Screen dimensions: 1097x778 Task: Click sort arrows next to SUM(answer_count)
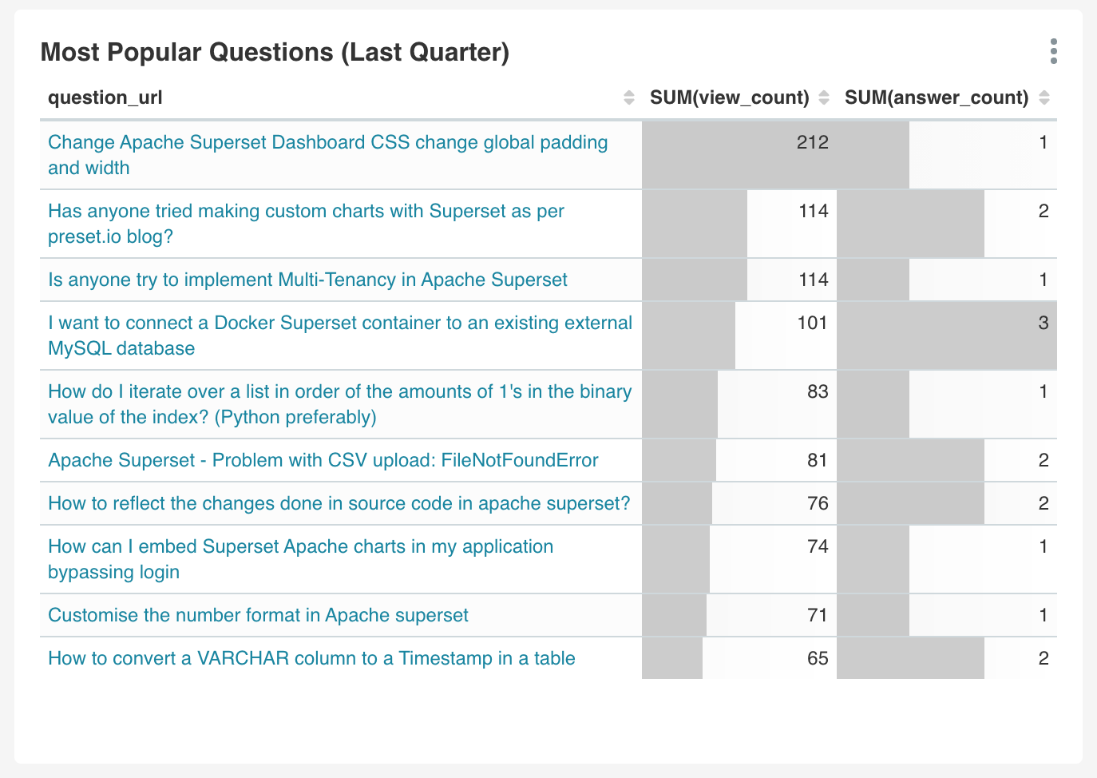pos(1044,97)
